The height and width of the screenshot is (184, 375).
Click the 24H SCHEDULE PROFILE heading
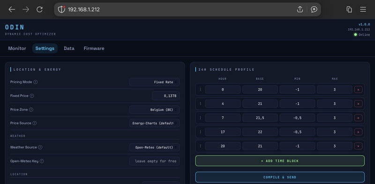click(x=226, y=70)
